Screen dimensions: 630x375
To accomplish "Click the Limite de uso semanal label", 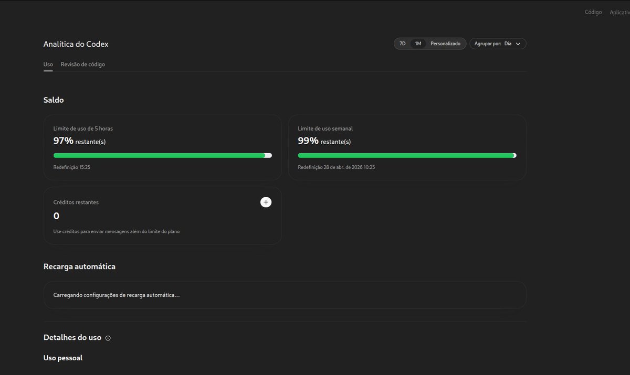I will point(325,128).
